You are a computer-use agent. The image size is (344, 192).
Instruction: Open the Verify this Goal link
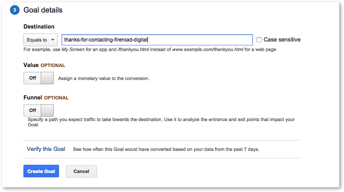[46, 149]
